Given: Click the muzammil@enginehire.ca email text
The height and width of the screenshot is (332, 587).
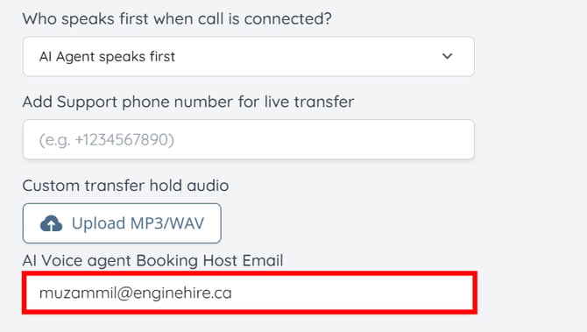Looking at the screenshot, I should [136, 293].
